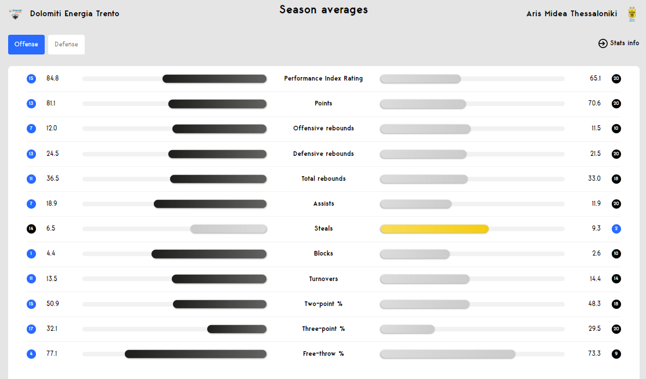The image size is (646, 379).
Task: Open the Dolomiti Energia Trento team link
Action: click(x=74, y=13)
